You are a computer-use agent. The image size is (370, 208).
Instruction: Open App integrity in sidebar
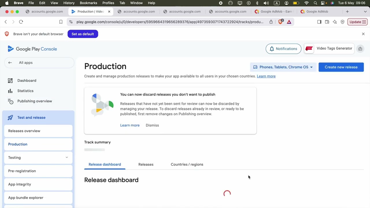click(x=38, y=184)
